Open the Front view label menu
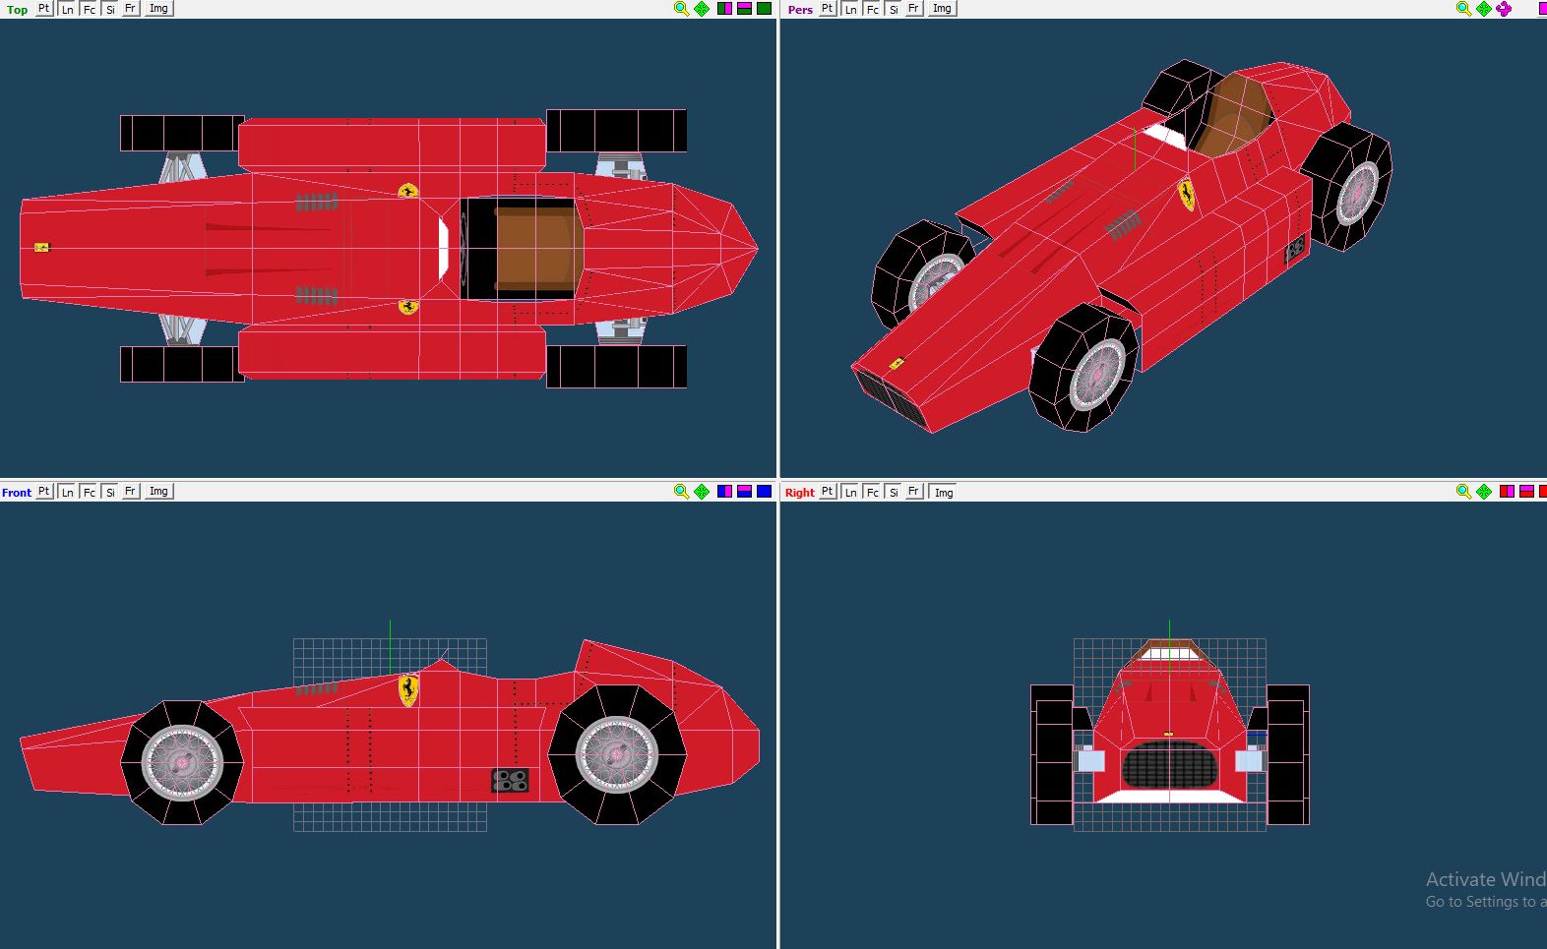Image resolution: width=1547 pixels, height=949 pixels. tap(17, 493)
